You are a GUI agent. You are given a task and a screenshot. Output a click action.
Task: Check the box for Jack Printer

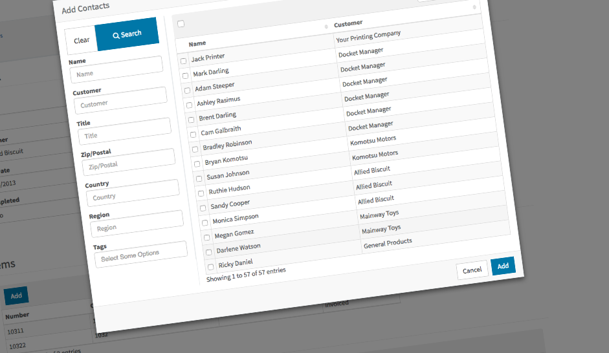pyautogui.click(x=183, y=61)
